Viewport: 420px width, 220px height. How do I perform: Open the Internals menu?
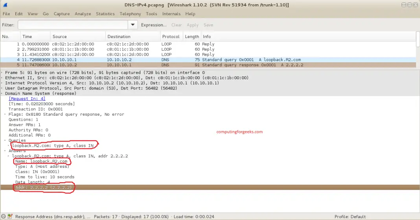pos(171,14)
